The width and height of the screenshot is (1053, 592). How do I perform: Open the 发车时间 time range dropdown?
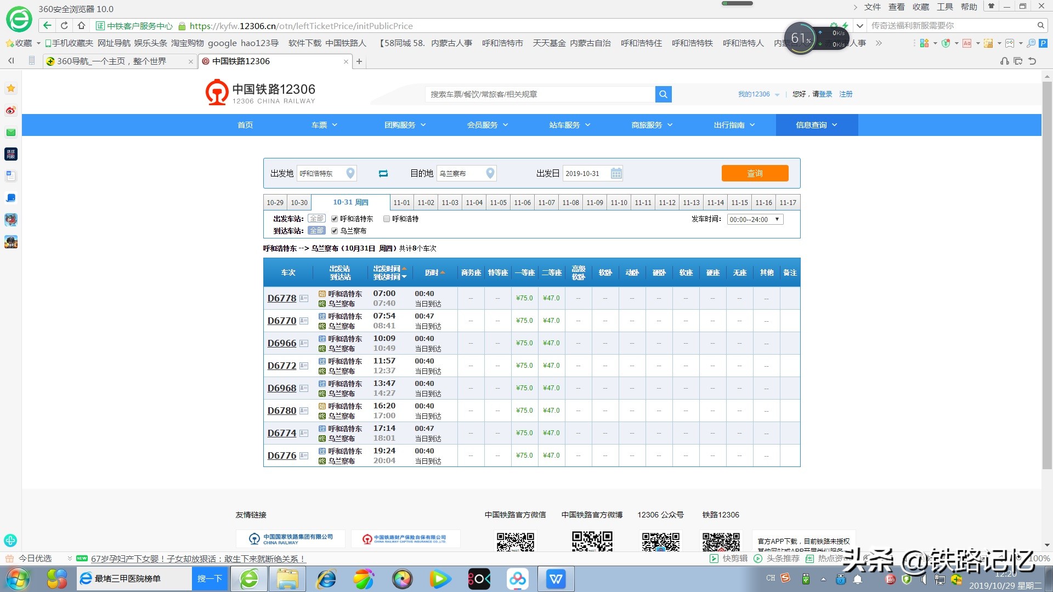click(755, 219)
